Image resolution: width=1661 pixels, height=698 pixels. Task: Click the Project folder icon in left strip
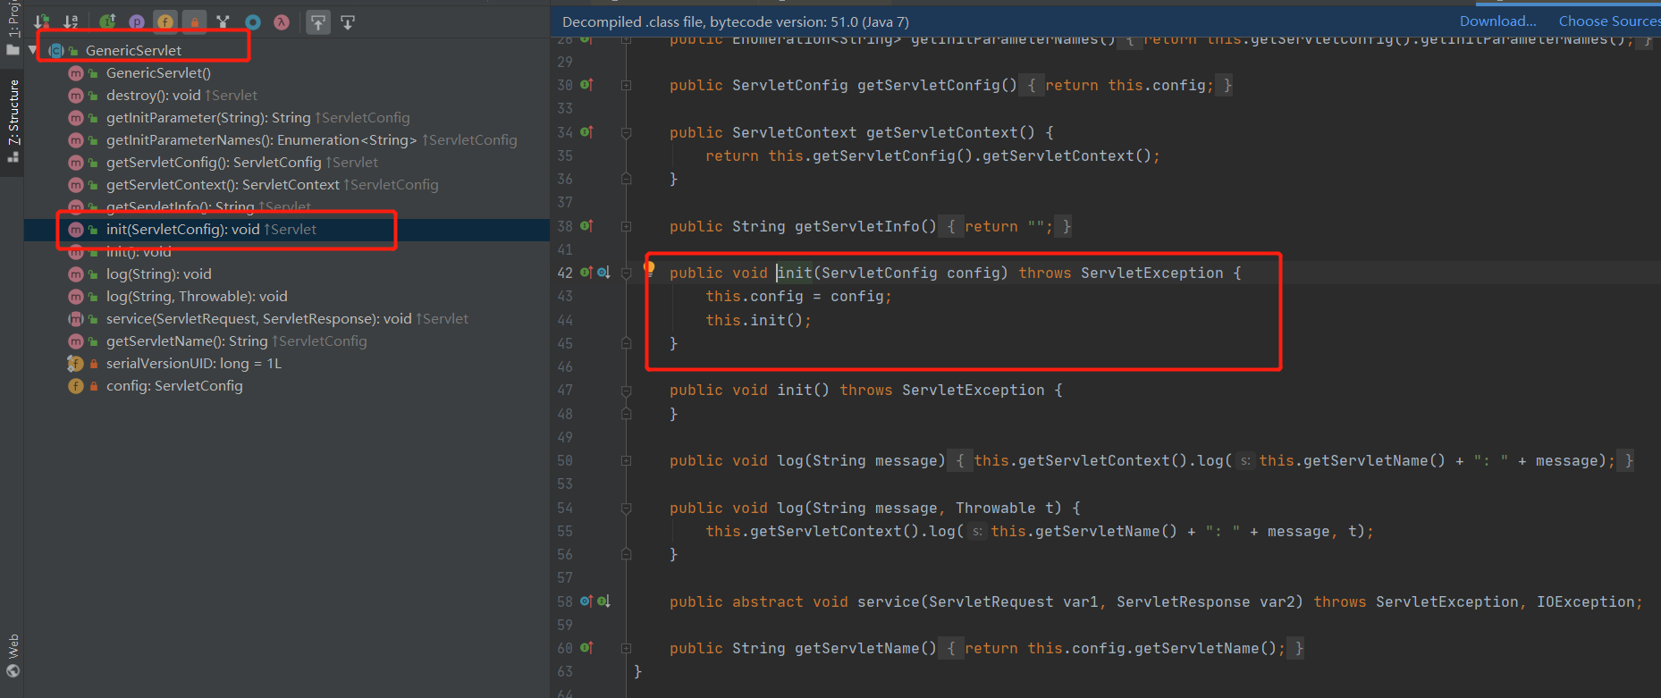click(x=13, y=50)
